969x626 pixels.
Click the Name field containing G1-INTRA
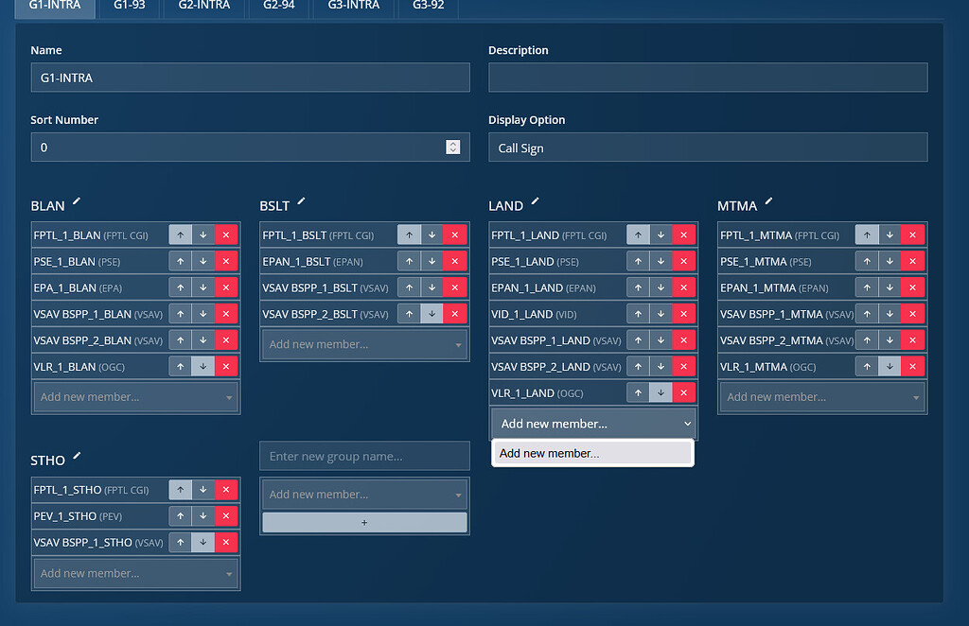(x=250, y=78)
